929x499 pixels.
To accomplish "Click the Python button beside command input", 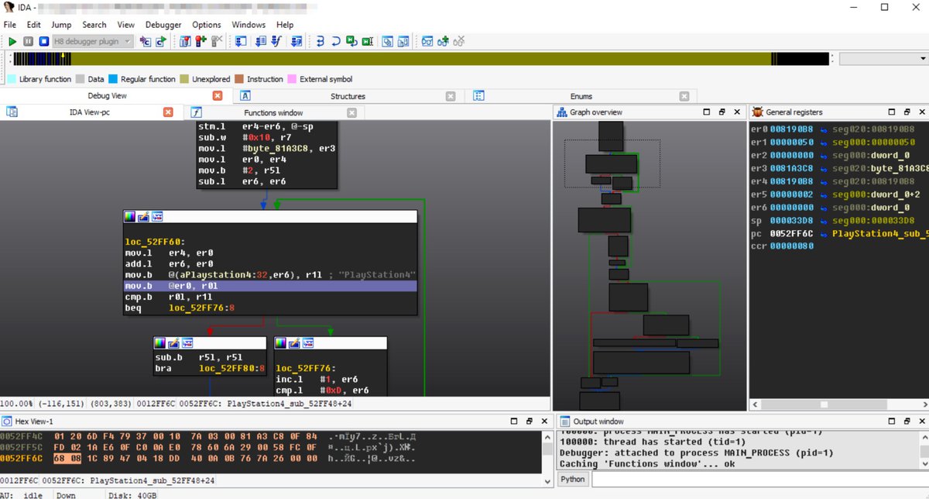I will pos(573,480).
